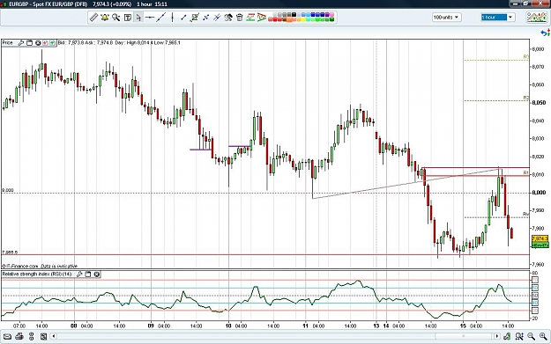The width and height of the screenshot is (551, 344).
Task: Click the zoom out magnifier
Action: tap(531, 337)
